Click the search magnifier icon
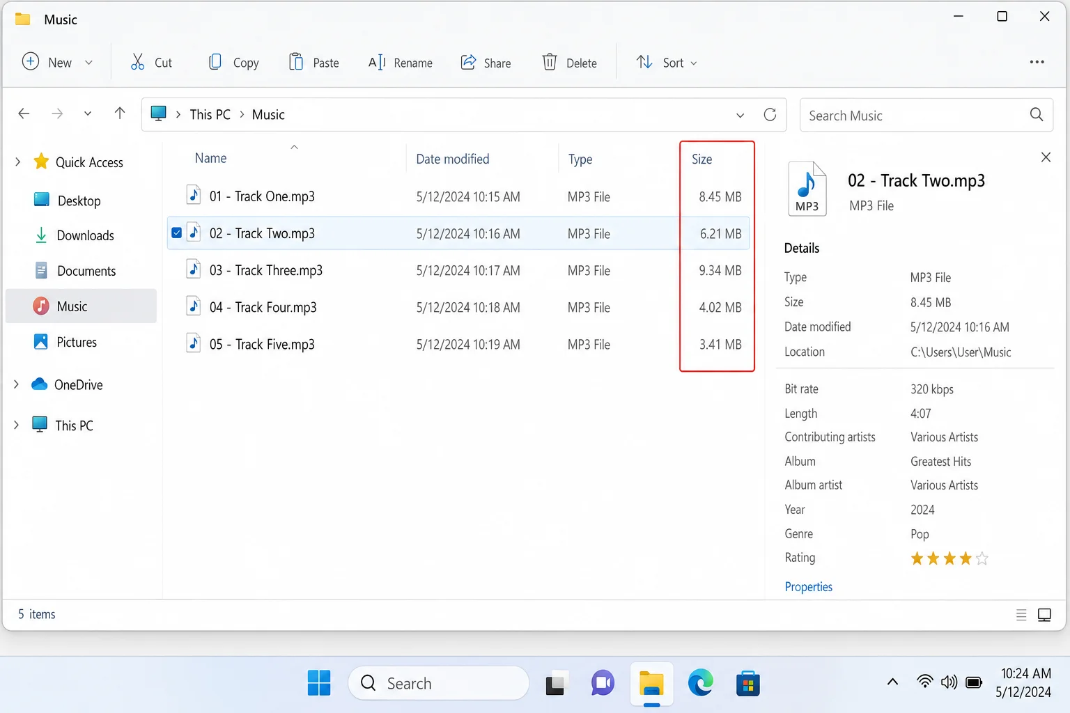This screenshot has height=713, width=1070. pos(1037,114)
